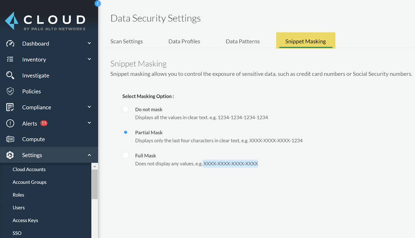
Task: Choose the Full Mask radio button
Action: (126, 155)
